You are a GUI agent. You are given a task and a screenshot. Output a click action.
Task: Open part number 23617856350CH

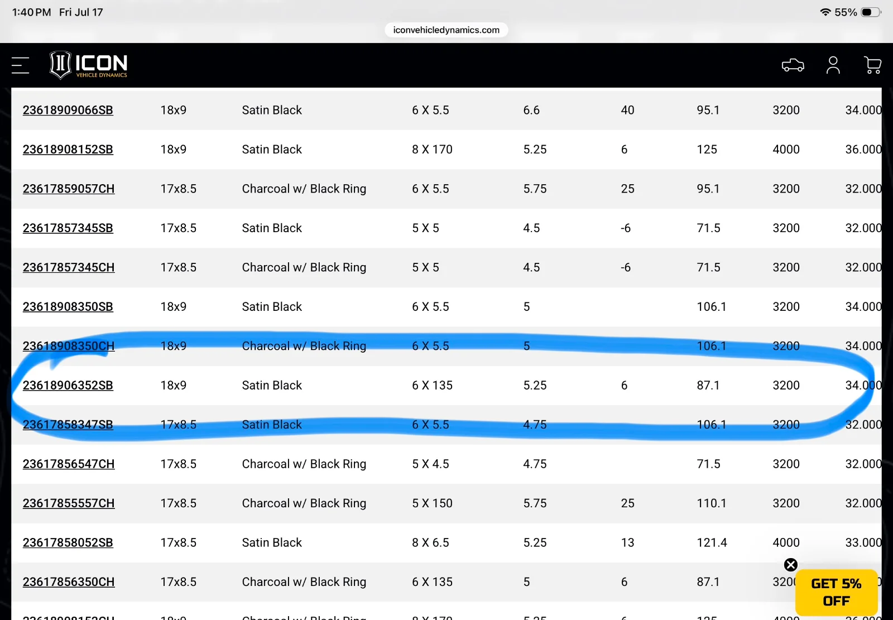(69, 582)
